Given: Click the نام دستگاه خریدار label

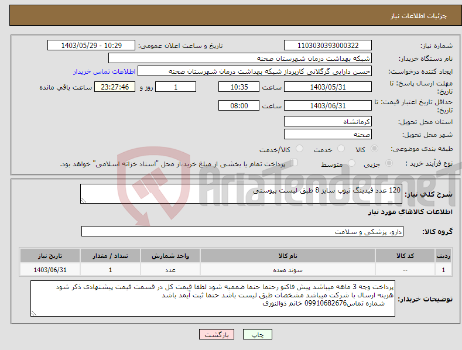Looking at the screenshot, I should (426, 59).
